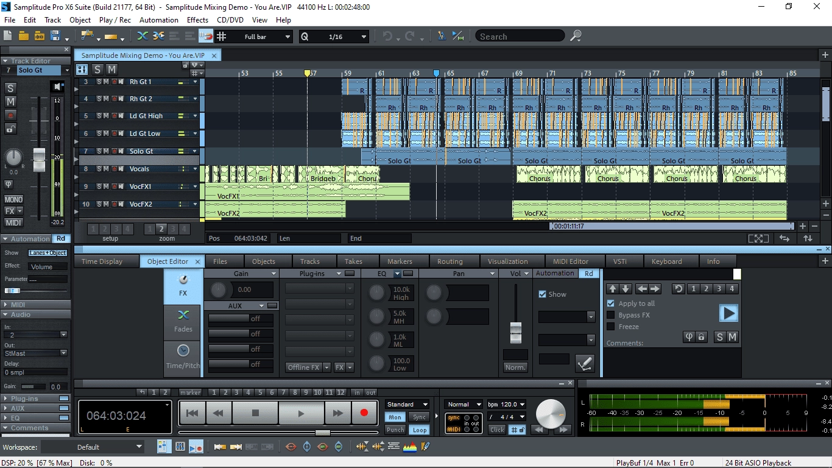This screenshot has width=832, height=468.
Task: Click the grid hash icon beside Full bar
Action: pos(222,37)
